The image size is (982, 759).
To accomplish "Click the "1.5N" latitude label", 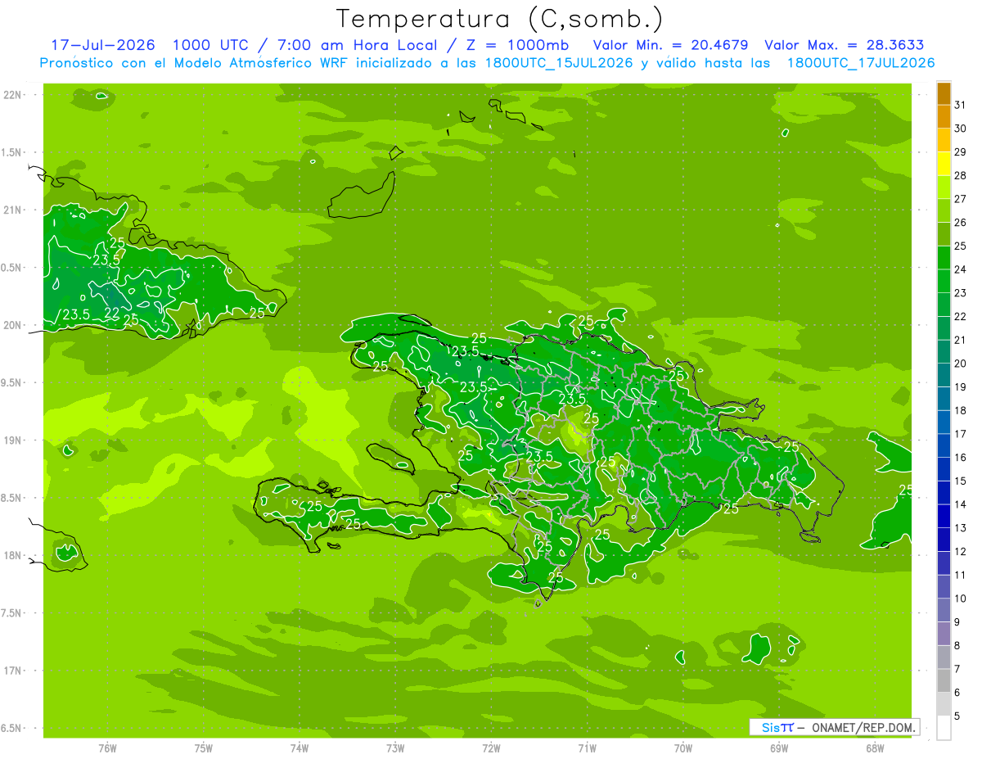I will (11, 152).
